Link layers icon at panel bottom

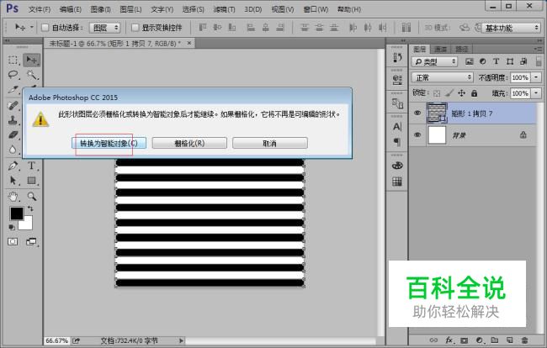(x=433, y=340)
